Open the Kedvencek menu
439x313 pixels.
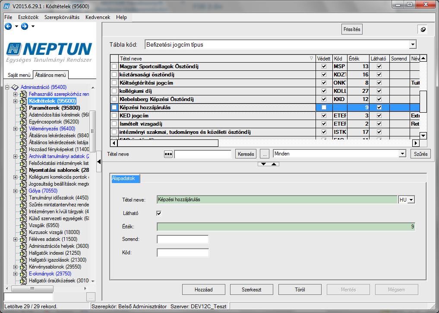pyautogui.click(x=98, y=17)
